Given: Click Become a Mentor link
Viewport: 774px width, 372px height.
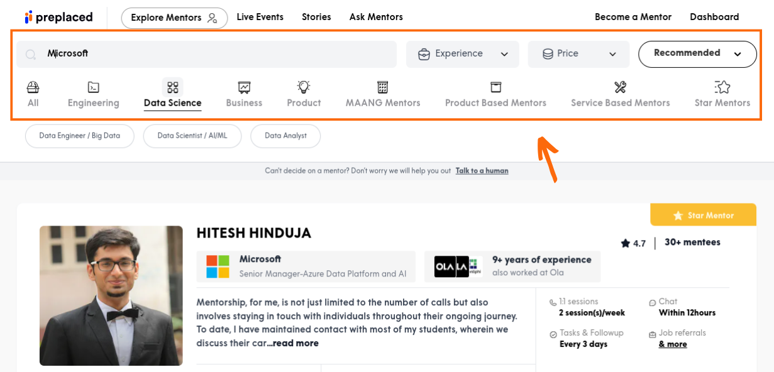Looking at the screenshot, I should pyautogui.click(x=633, y=17).
